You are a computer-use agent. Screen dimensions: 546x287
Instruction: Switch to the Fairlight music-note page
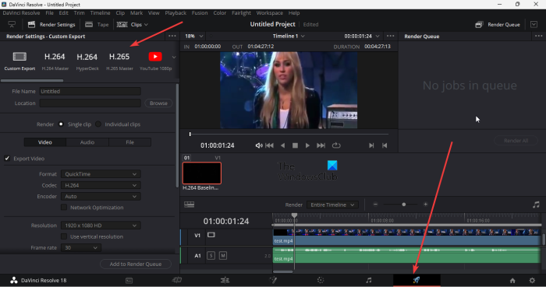click(369, 280)
